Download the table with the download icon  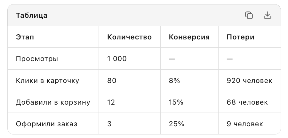[268, 15]
